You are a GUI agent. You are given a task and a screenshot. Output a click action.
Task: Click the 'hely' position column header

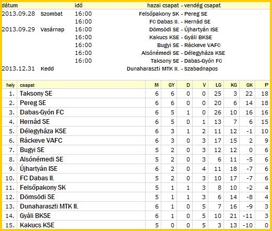(x=10, y=85)
